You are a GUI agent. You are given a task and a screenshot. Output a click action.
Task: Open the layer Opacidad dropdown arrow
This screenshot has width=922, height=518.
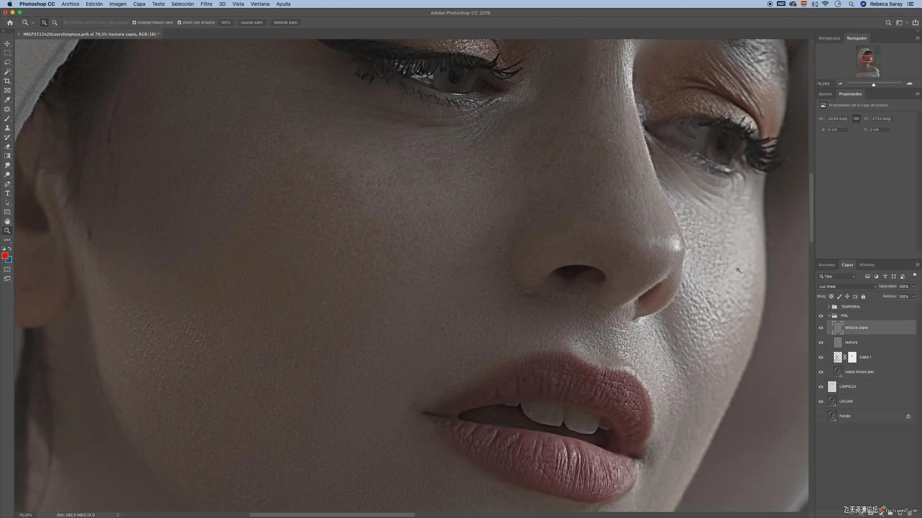tap(913, 286)
